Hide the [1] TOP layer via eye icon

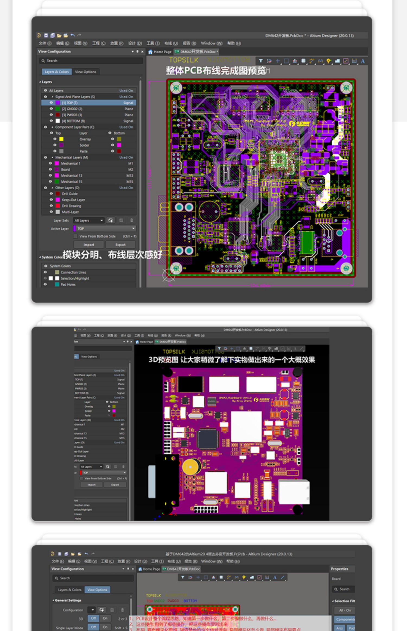pos(51,103)
